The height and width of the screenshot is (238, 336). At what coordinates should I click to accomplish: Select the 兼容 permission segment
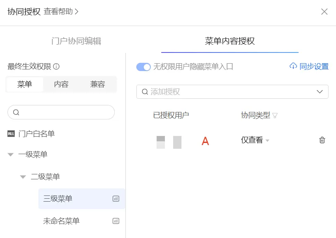(97, 84)
